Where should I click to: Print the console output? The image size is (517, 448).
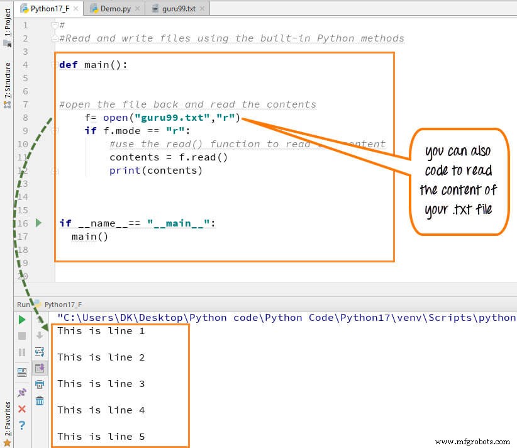pos(40,386)
